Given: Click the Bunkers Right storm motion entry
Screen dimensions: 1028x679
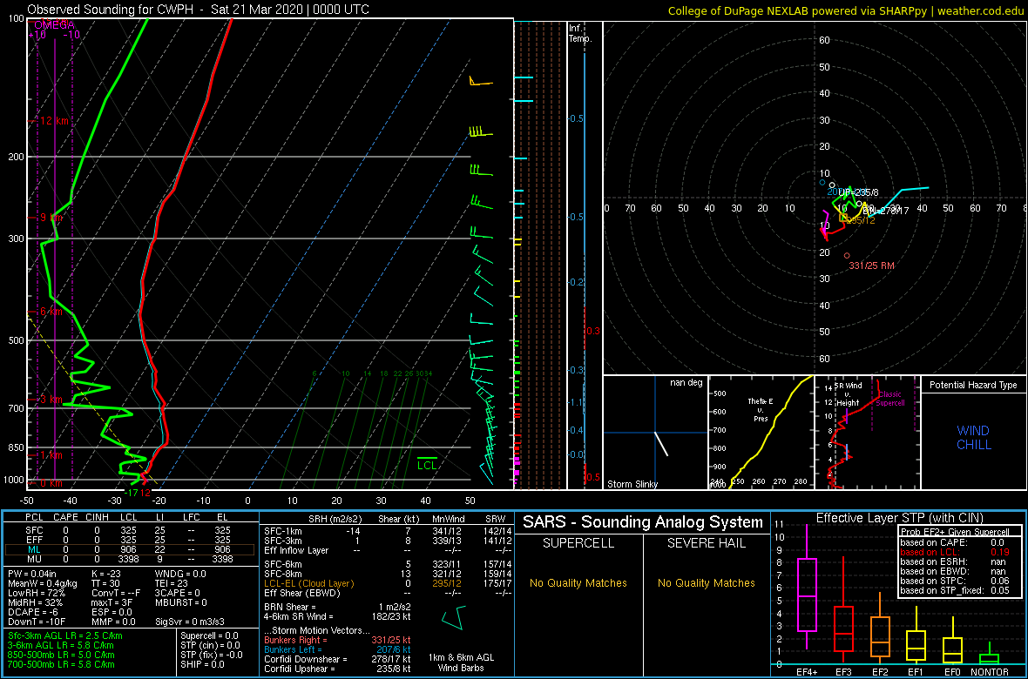Looking at the screenshot, I should point(338,640).
